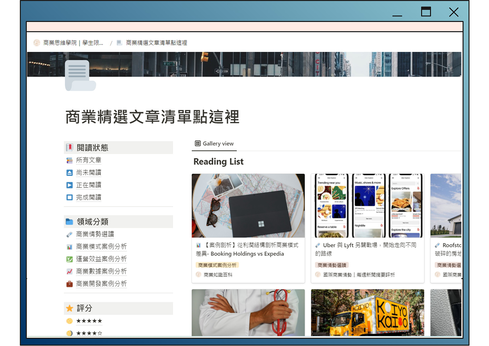Screen dimensions: 489x346
Task: Open the 運營效益案例分析 category link
Action: tap(101, 259)
